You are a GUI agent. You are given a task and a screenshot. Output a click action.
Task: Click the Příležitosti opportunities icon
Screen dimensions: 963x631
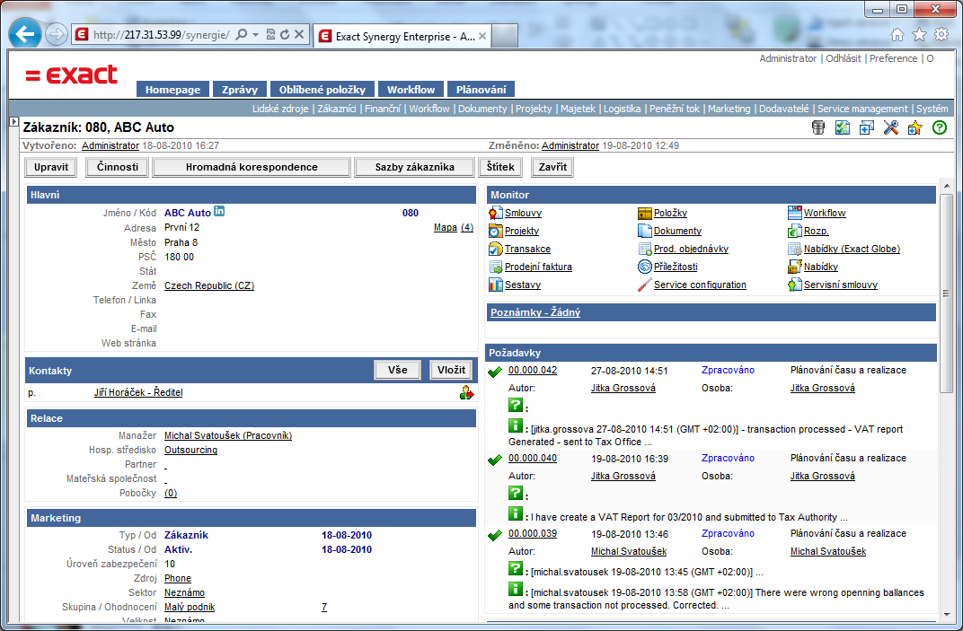[x=644, y=267]
